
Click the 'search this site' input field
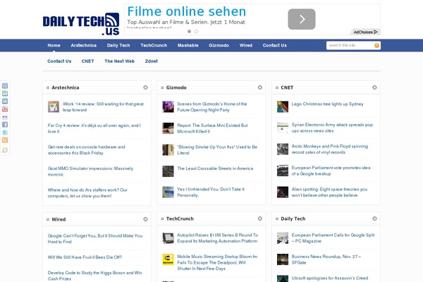(350, 45)
